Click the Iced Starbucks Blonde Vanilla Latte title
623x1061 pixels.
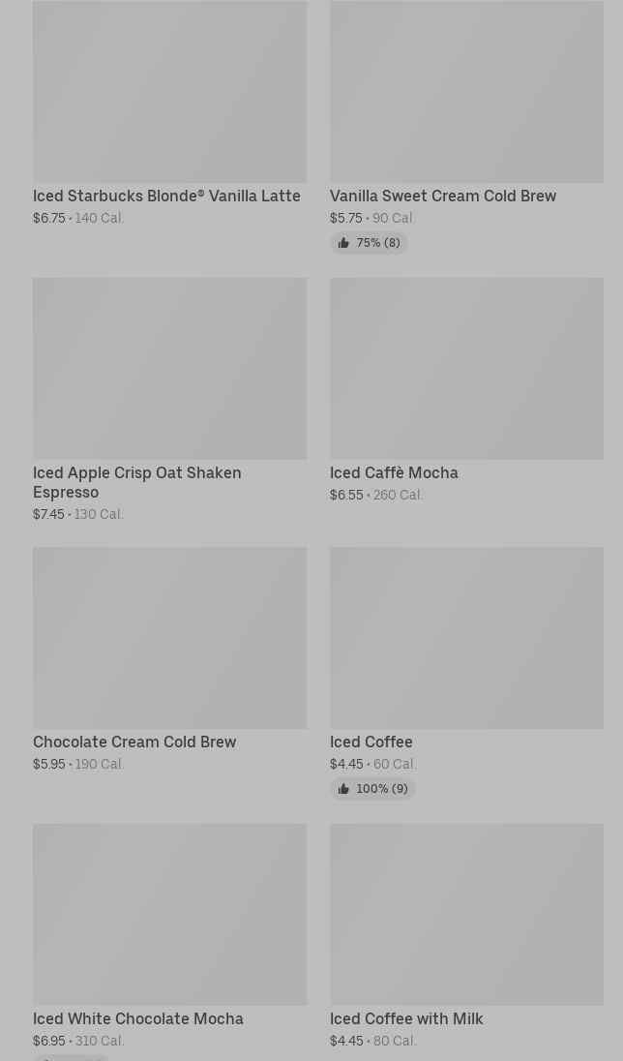point(166,197)
